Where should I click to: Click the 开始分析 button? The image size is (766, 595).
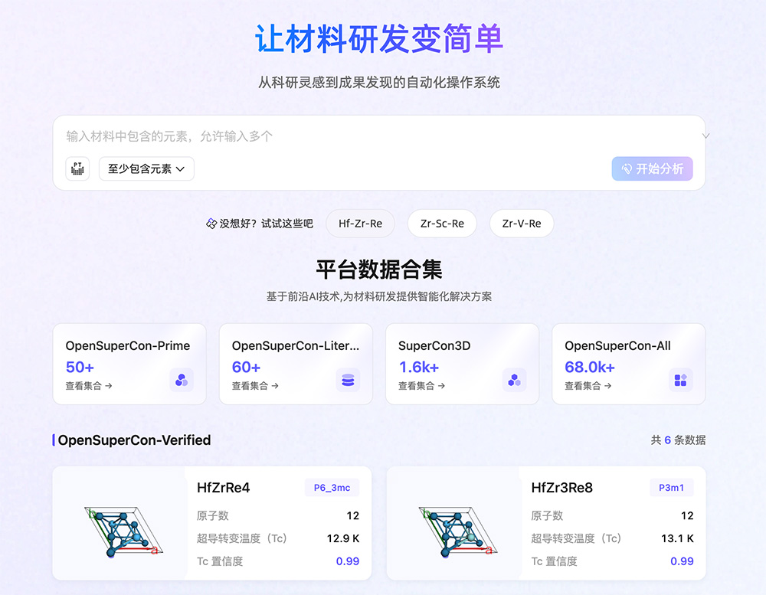[652, 168]
